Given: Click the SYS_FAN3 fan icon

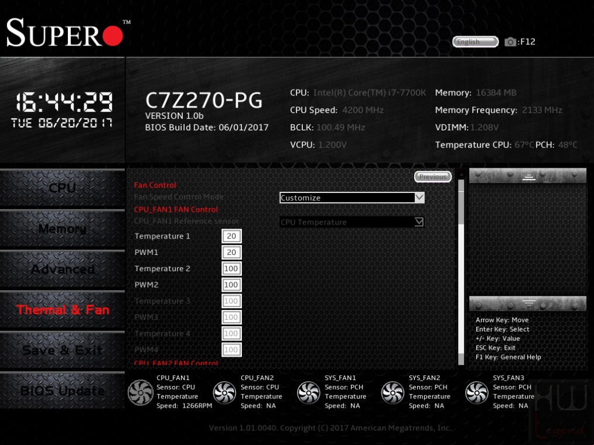Looking at the screenshot, I should 477,392.
